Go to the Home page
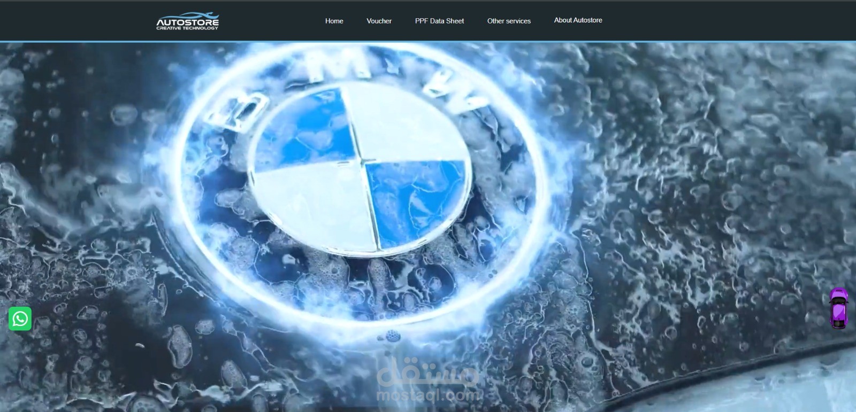The image size is (856, 412). tap(334, 21)
